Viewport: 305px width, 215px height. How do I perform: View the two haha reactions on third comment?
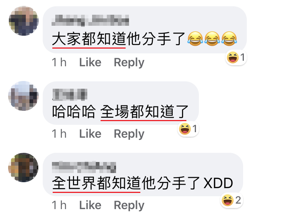[232, 200]
